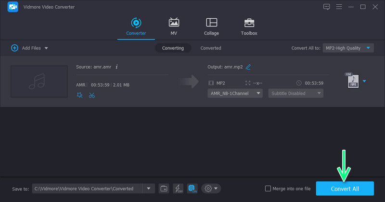
Task: Switch to the Collage tab
Action: [x=211, y=27]
